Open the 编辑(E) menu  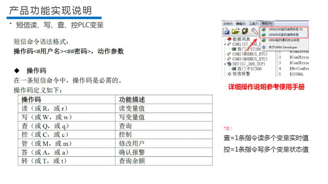[241, 24]
